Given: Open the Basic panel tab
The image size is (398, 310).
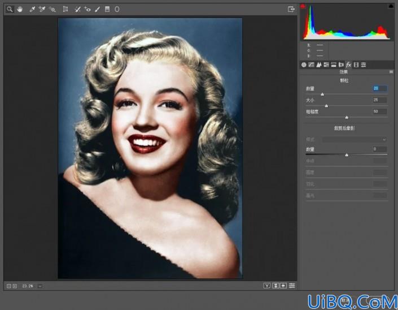Looking at the screenshot, I should pyautogui.click(x=304, y=65).
